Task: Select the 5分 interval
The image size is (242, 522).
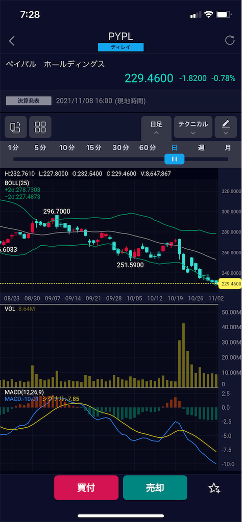Action: (40, 148)
